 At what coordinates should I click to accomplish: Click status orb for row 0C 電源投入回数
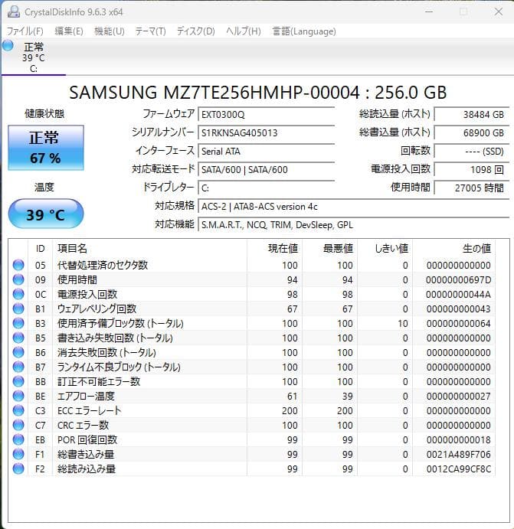(18, 294)
